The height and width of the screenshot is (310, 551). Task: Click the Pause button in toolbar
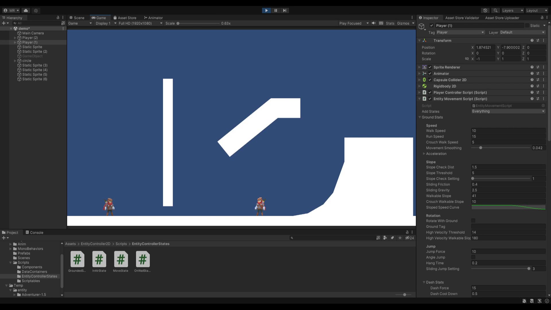point(275,10)
